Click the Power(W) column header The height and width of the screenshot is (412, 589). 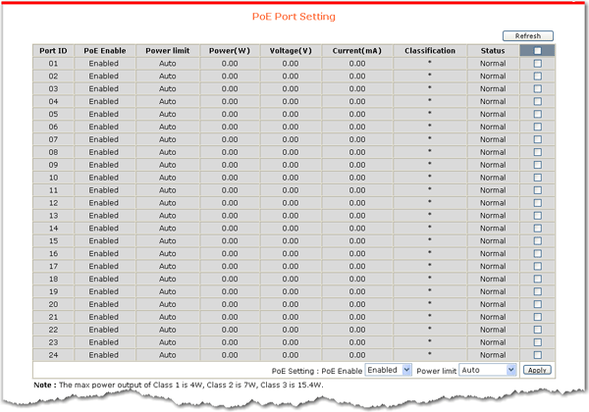tap(230, 51)
